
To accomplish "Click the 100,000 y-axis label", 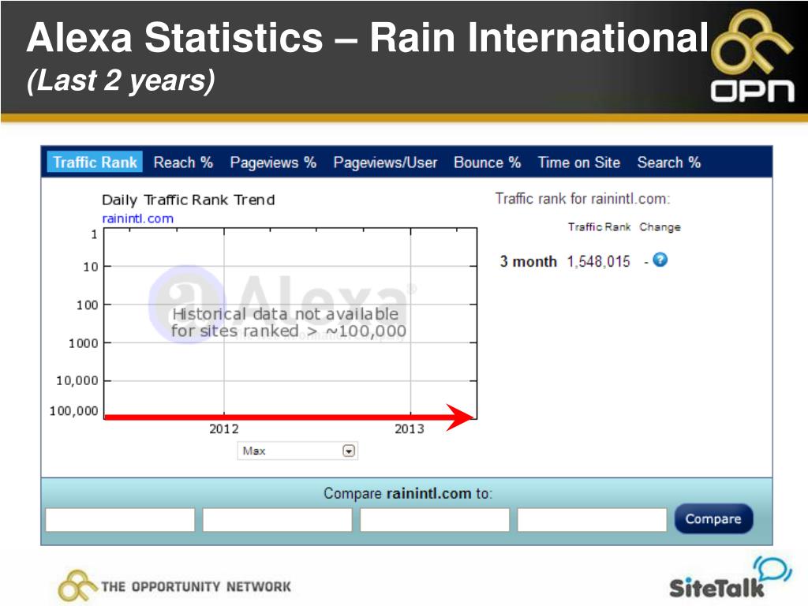I will point(73,411).
